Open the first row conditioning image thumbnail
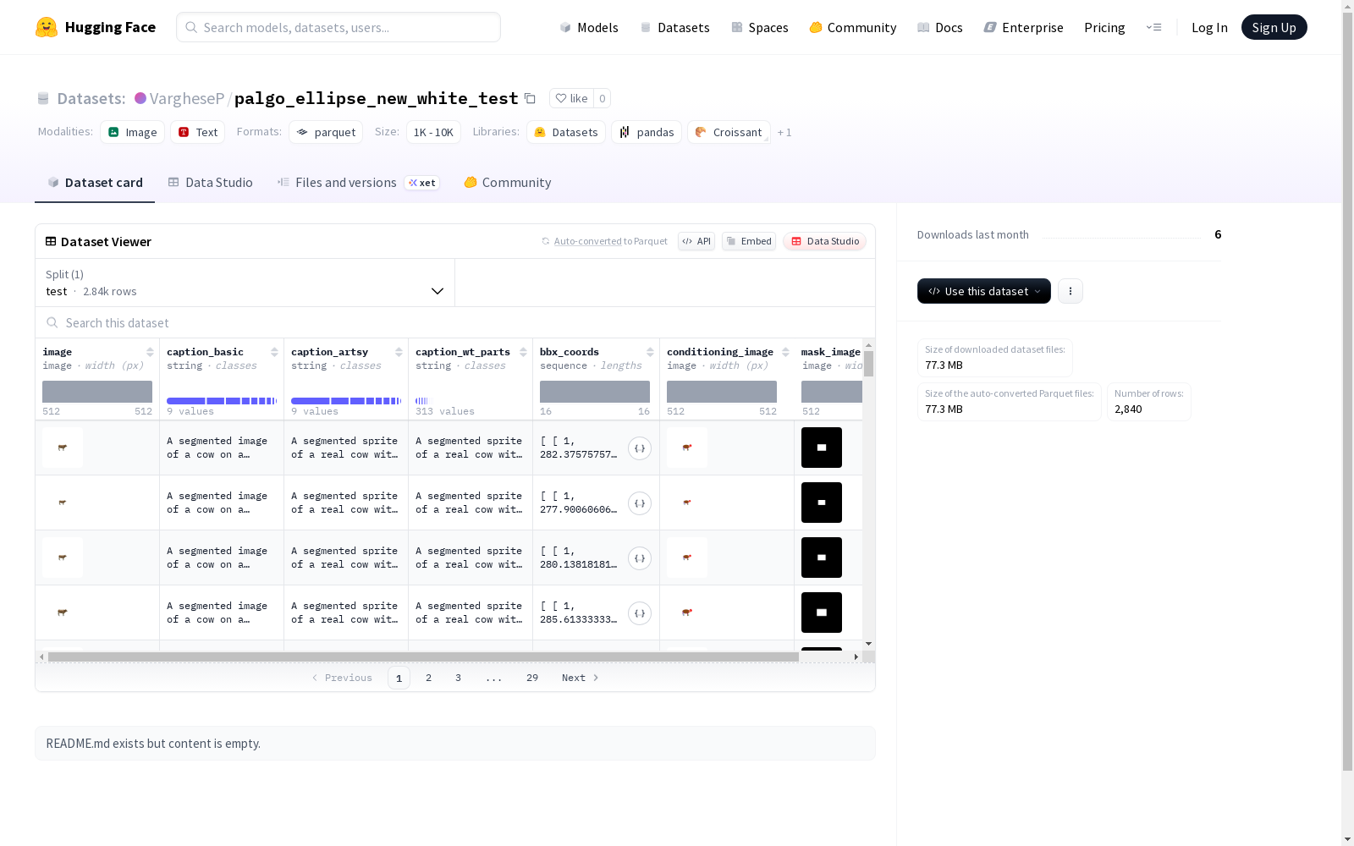 coord(687,448)
